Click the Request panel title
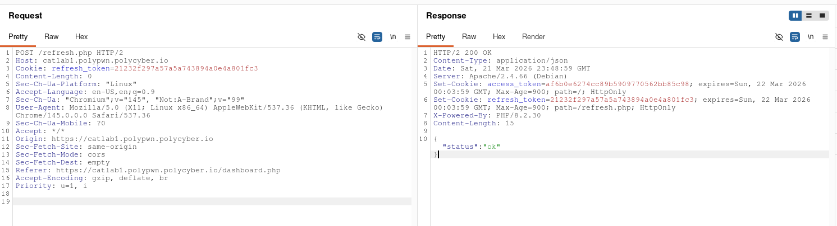The height and width of the screenshot is (226, 837). [25, 16]
